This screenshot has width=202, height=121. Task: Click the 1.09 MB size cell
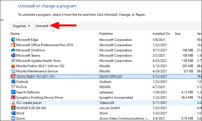tap(187, 61)
